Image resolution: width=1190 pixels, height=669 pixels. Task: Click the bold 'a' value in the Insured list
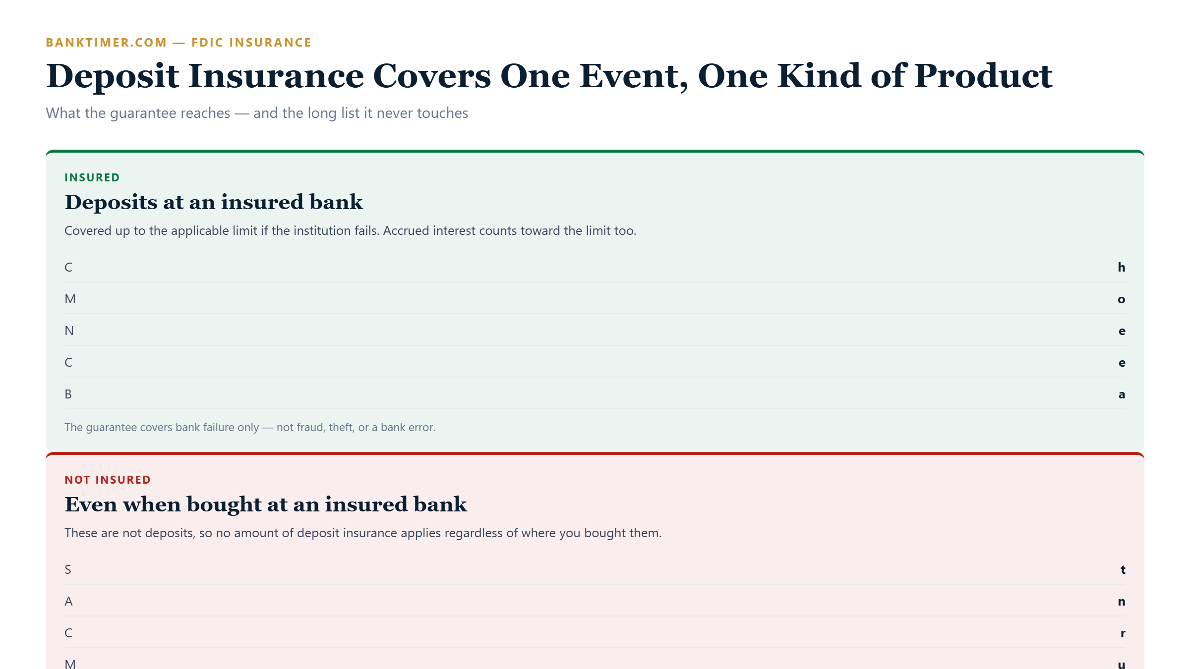(1122, 394)
